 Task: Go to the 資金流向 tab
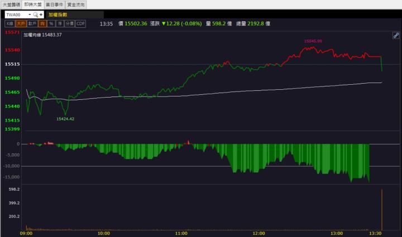76,4
